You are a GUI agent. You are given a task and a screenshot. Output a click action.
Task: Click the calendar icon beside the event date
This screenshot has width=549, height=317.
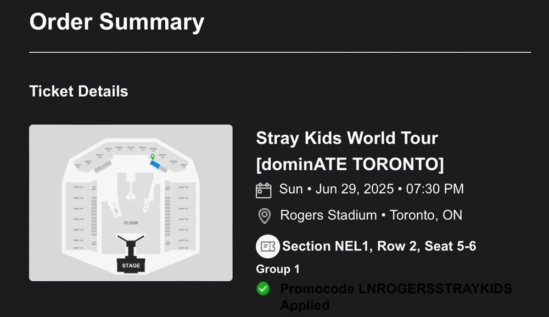[264, 190]
